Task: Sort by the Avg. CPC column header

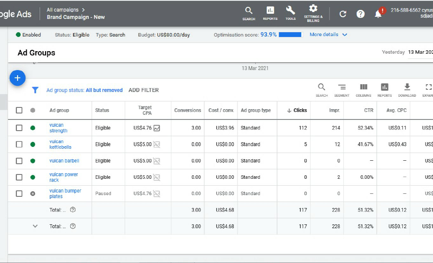Action: click(396, 110)
